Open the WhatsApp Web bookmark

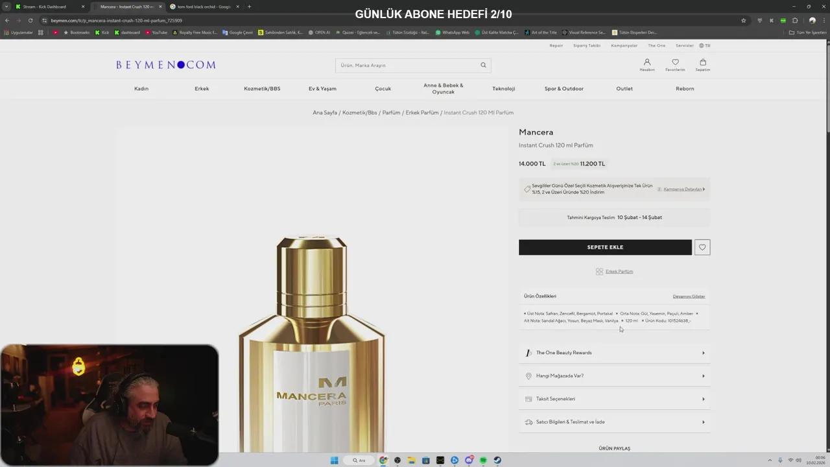(453, 32)
